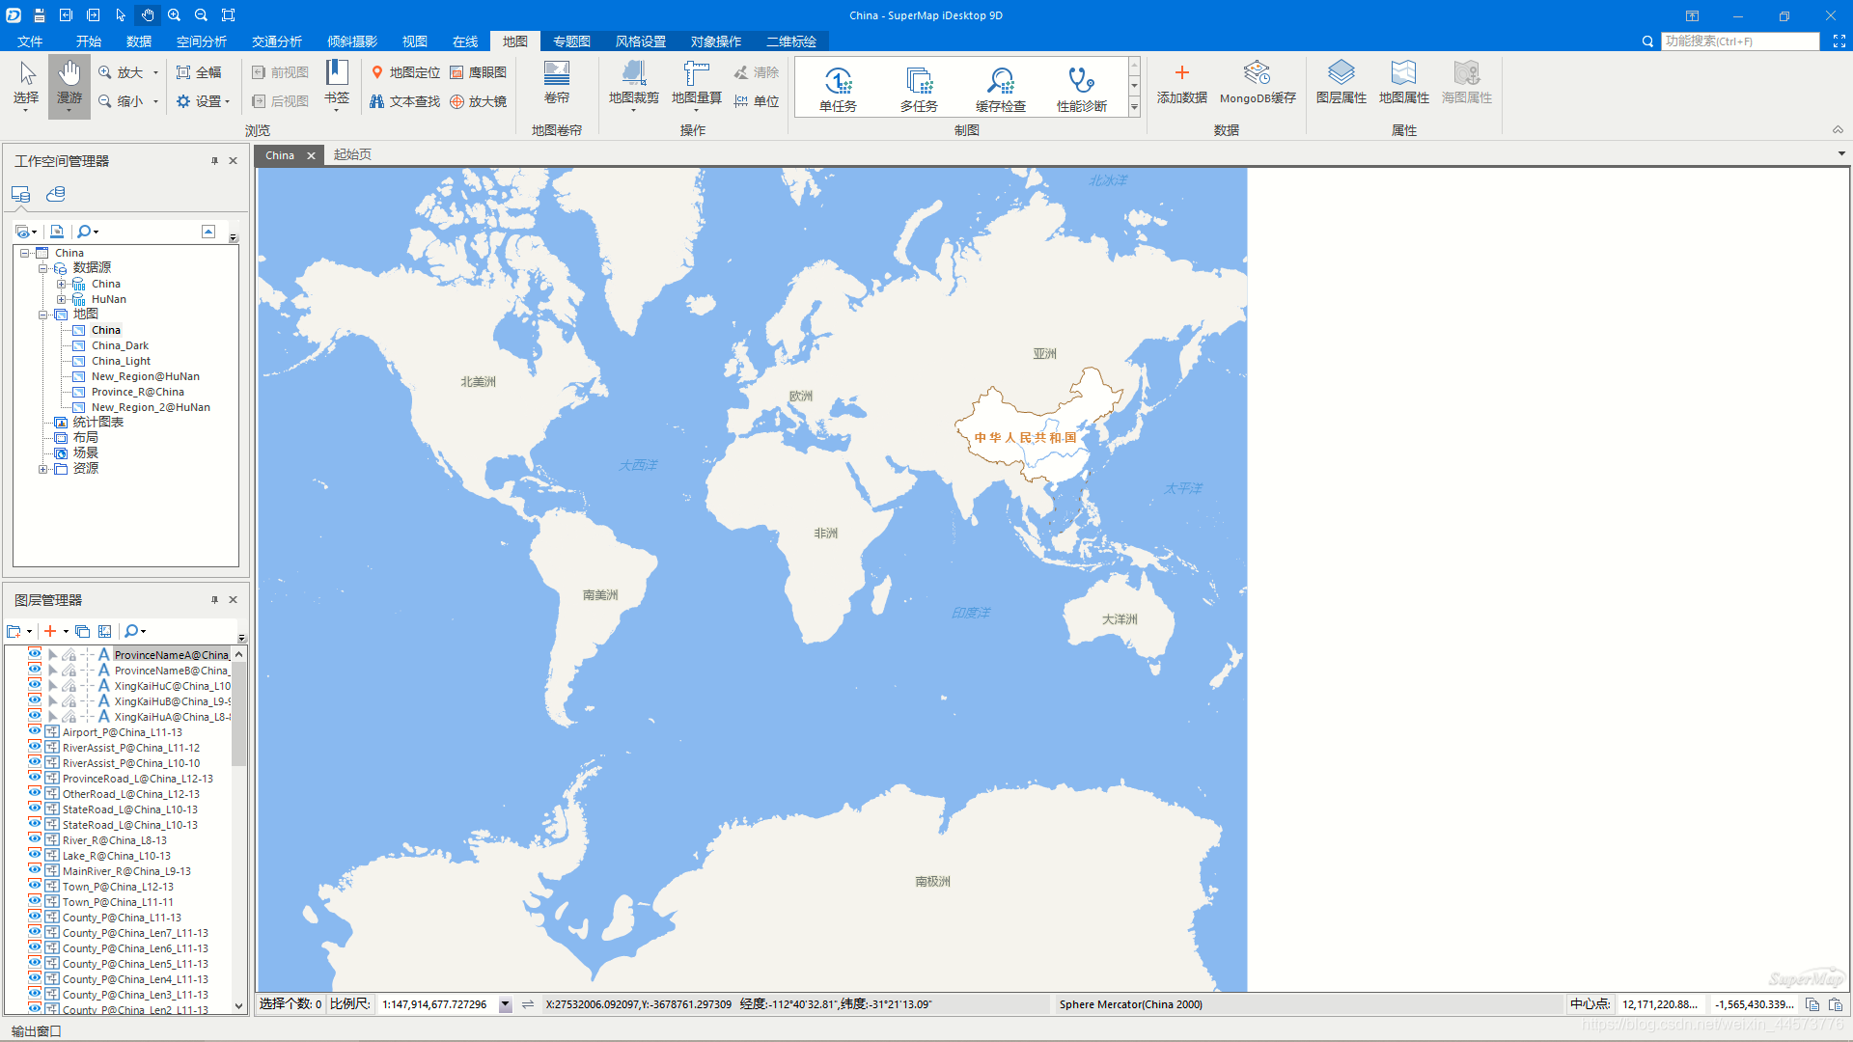
Task: Open 设置 dropdown in browse group
Action: pos(203,101)
